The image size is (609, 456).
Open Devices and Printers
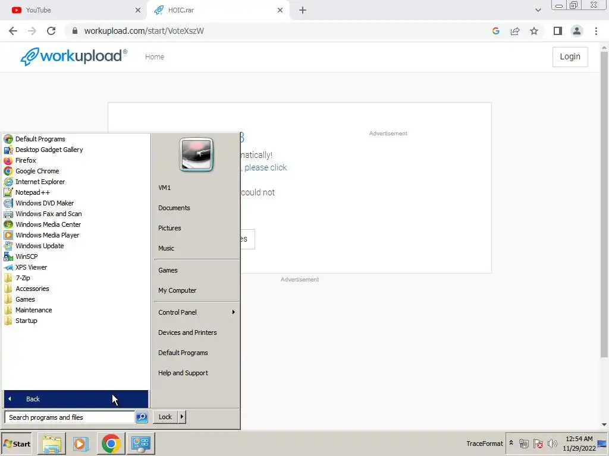pyautogui.click(x=187, y=332)
